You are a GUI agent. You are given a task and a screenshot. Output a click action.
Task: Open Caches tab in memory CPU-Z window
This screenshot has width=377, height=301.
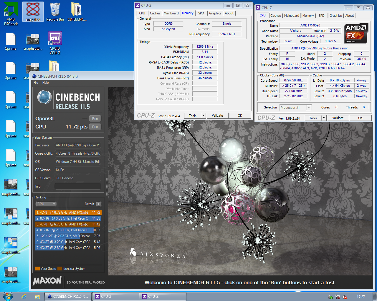tap(155, 13)
